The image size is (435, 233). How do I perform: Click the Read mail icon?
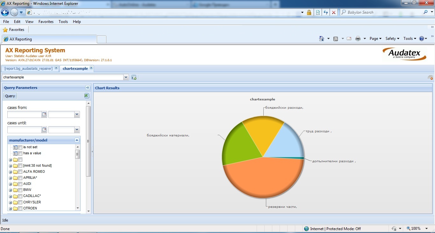(x=349, y=39)
